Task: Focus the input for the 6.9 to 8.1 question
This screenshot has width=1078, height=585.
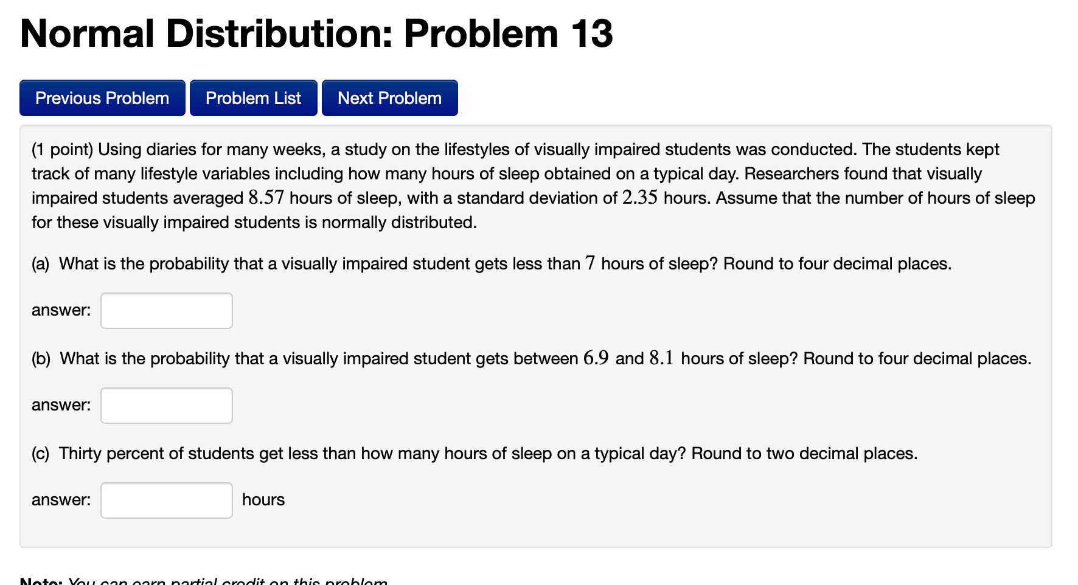Action: click(166, 405)
